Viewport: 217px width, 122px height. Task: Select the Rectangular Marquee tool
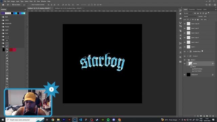tap(7, 43)
